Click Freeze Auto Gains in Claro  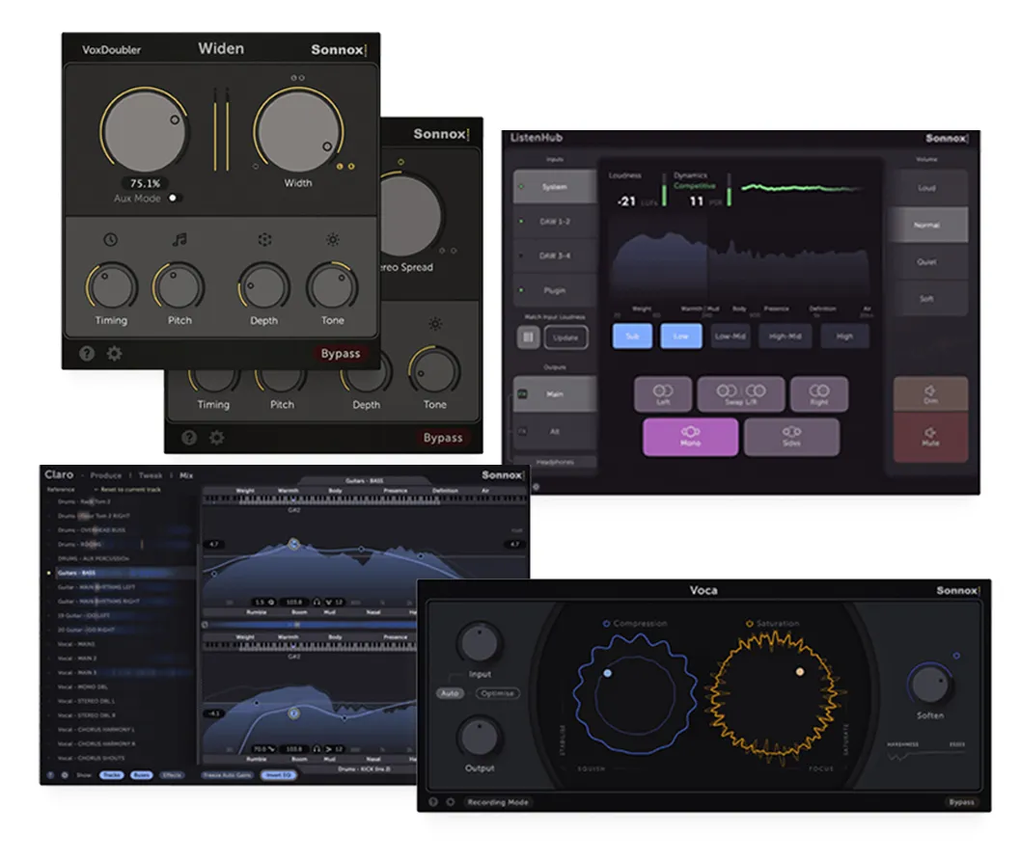click(x=227, y=774)
